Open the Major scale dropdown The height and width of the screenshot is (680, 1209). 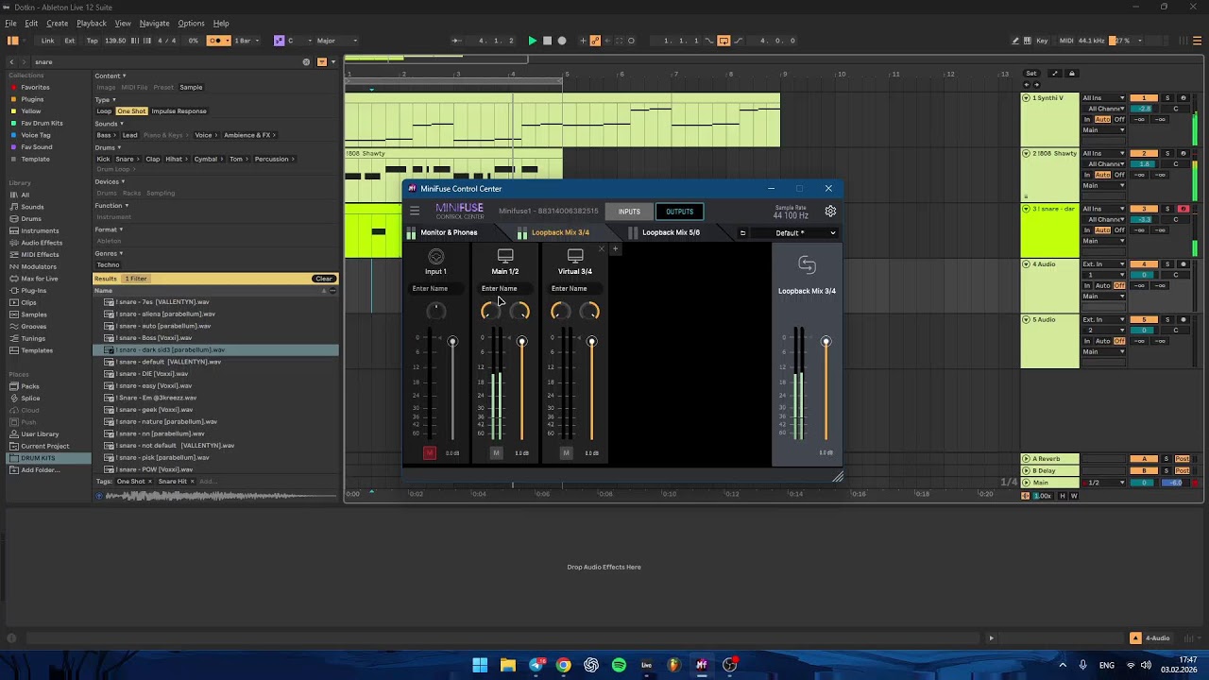pos(337,41)
